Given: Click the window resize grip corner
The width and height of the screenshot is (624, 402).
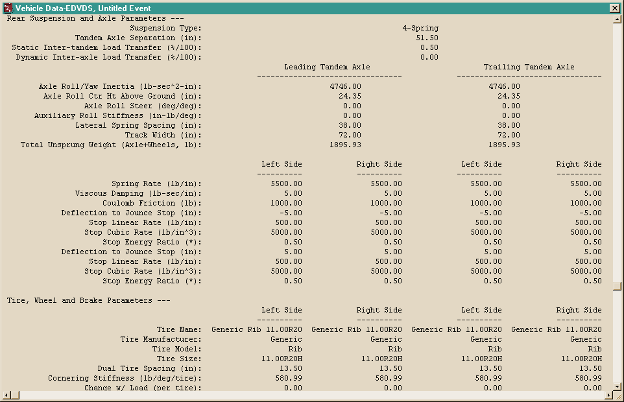Looking at the screenshot, I should pyautogui.click(x=618, y=396).
